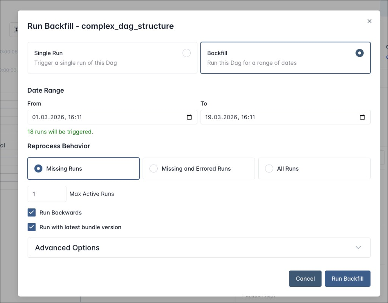Choose Missing and Errored Runs behavior
388x303 pixels.
[199, 168]
